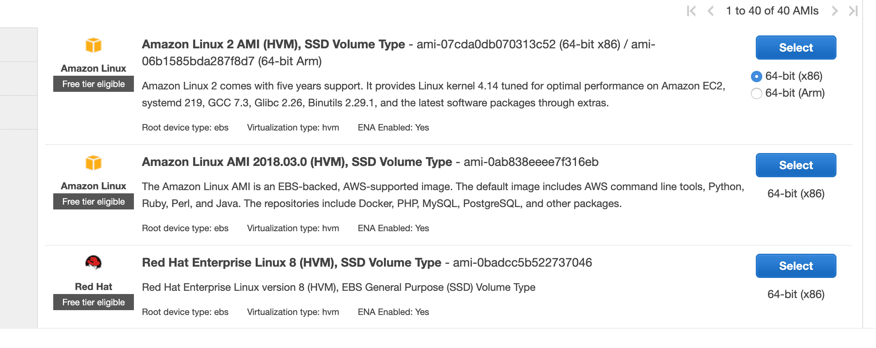Image resolution: width=876 pixels, height=348 pixels.
Task: Jump to the last page of AMIs
Action: click(x=853, y=11)
